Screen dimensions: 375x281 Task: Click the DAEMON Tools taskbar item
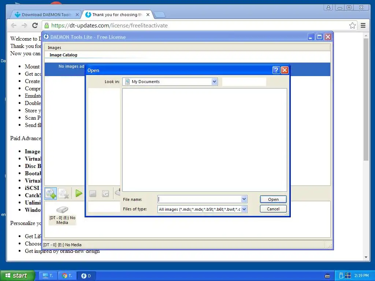pos(86,276)
